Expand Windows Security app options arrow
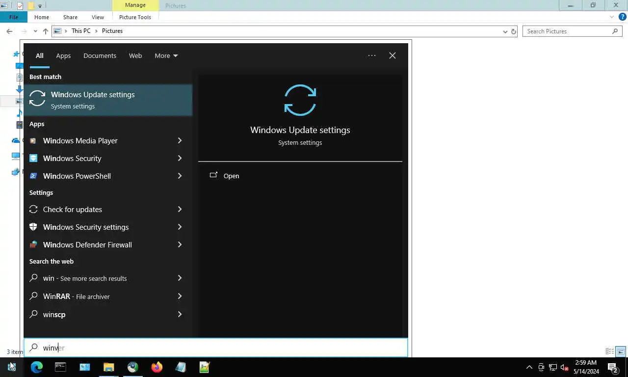This screenshot has height=377, width=628. coord(180,159)
